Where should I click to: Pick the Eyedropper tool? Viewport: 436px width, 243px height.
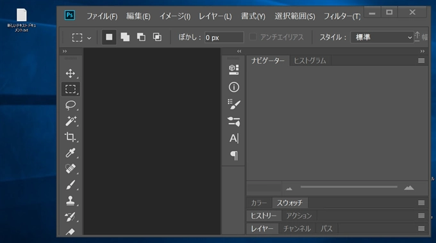(71, 153)
